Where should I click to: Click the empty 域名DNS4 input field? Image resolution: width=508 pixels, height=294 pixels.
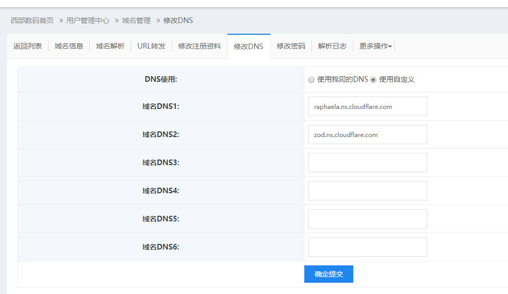[x=368, y=191]
